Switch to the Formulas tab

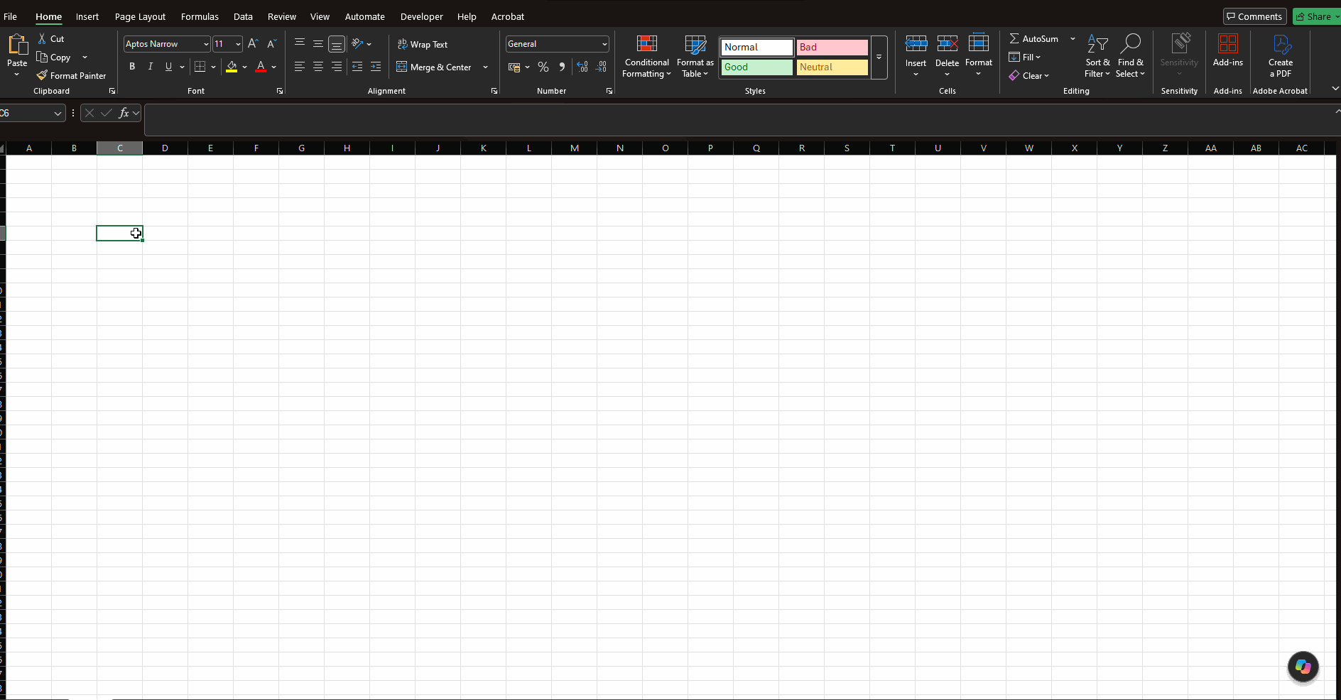pyautogui.click(x=200, y=16)
